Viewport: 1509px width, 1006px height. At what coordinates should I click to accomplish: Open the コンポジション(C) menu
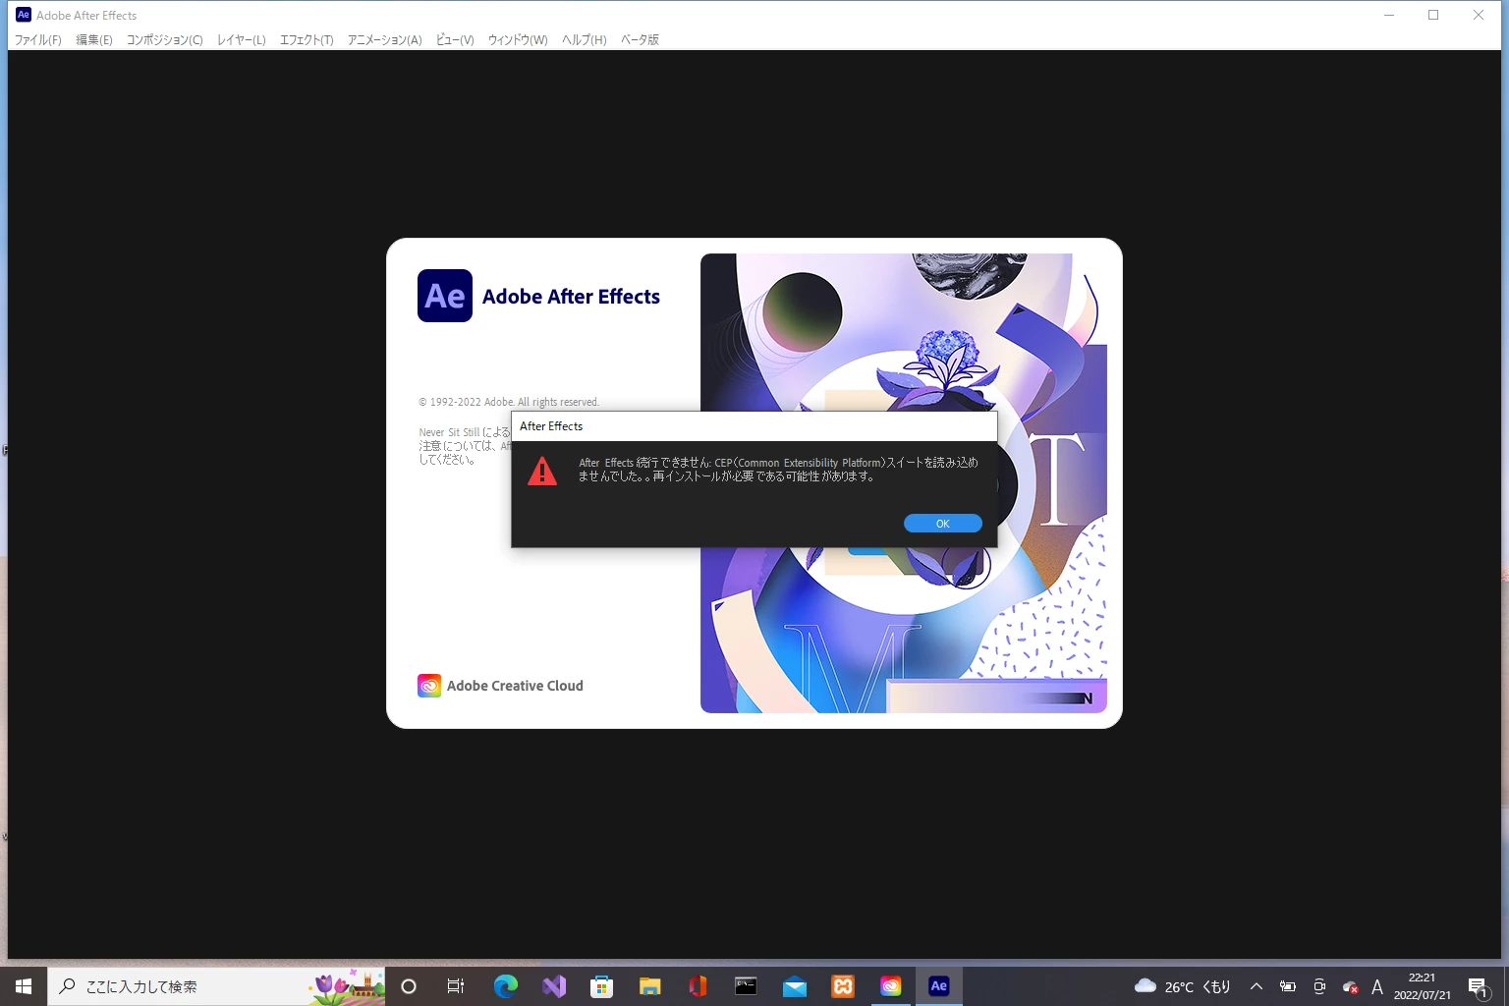164,40
